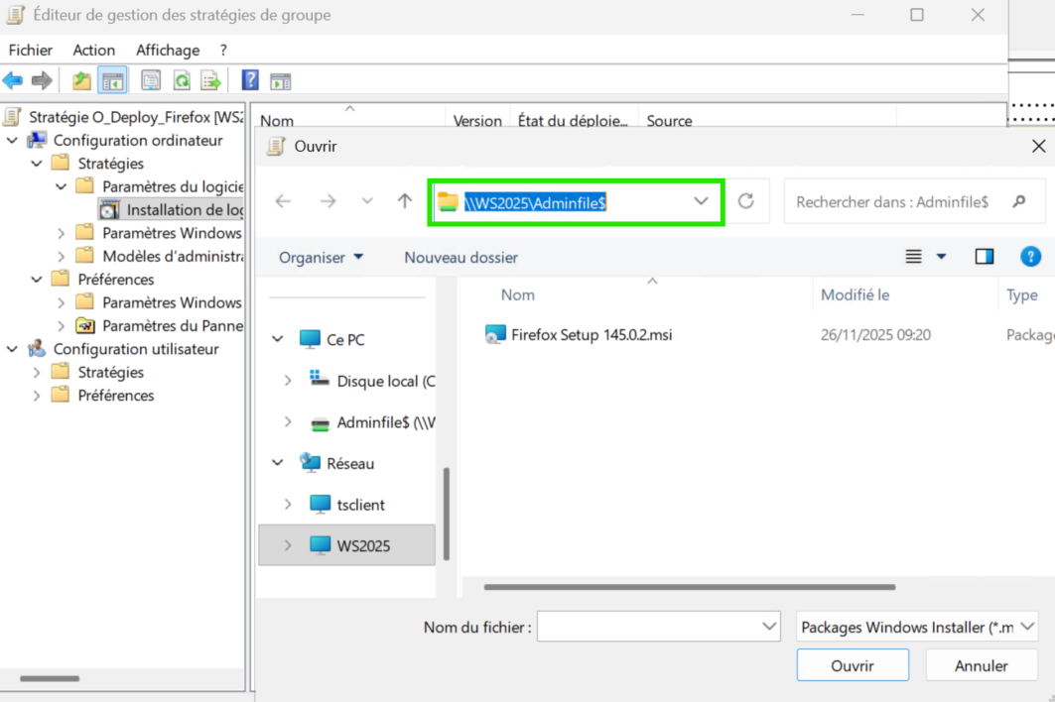Click the properties icon in MMC toolbar

pyautogui.click(x=150, y=81)
